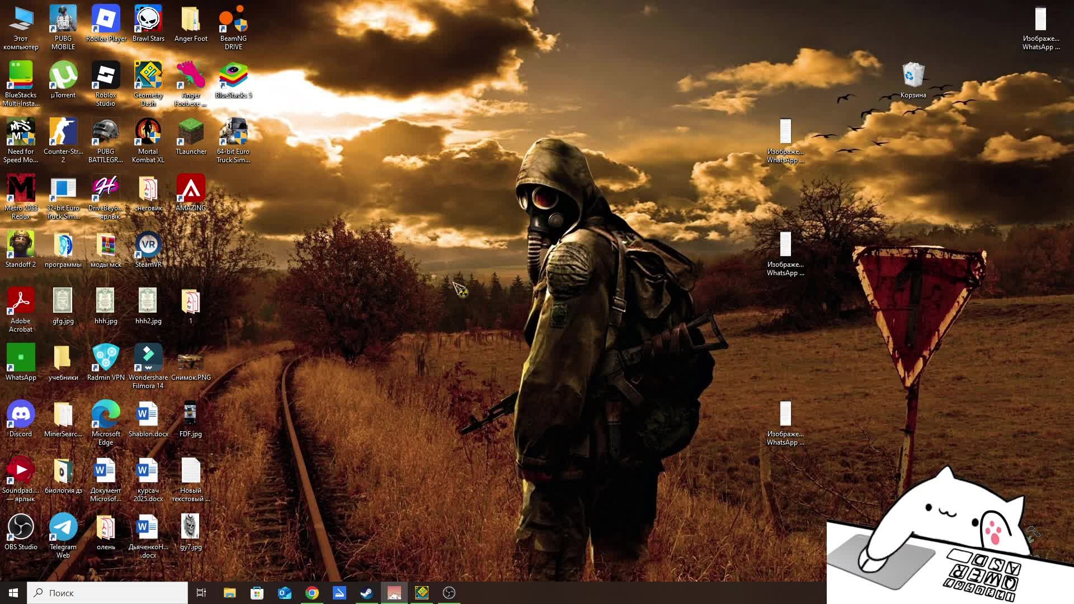Open PUBG MOBILE desktop shortcut
The image size is (1074, 604).
63,27
